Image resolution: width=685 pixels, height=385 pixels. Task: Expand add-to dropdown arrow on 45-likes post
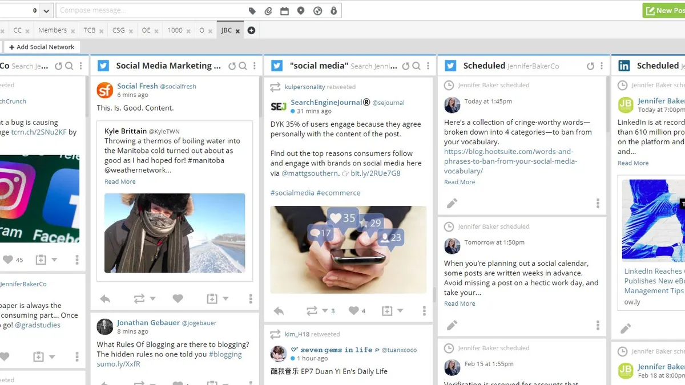click(x=54, y=260)
